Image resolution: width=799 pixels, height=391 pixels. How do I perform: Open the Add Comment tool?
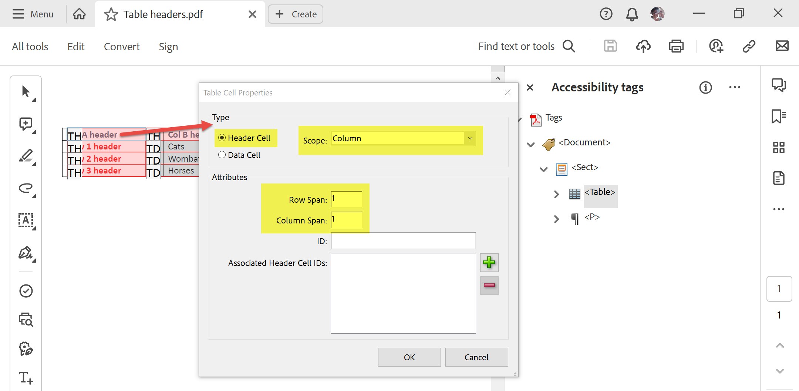pyautogui.click(x=26, y=124)
